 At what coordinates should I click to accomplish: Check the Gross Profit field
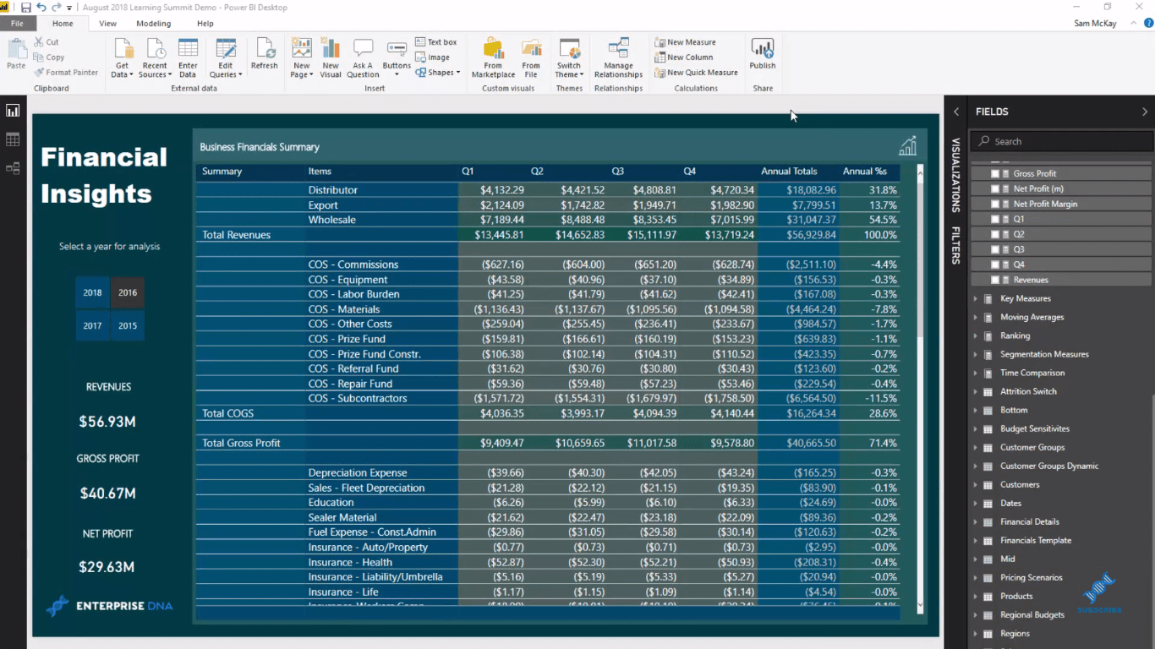[995, 173]
